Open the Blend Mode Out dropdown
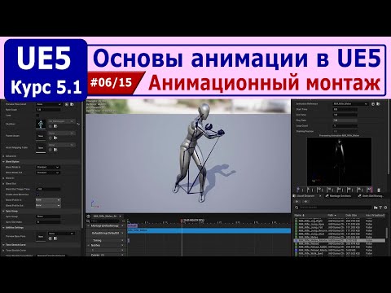Viewport: 391px width, 293px height. tap(48, 173)
